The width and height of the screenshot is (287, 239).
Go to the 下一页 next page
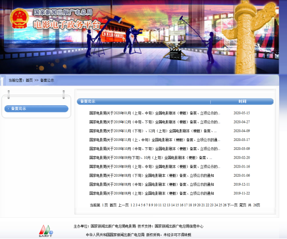tap(233, 205)
